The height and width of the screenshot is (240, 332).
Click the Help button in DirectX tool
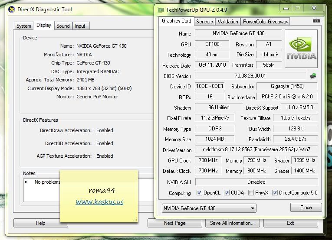[x=41, y=223]
